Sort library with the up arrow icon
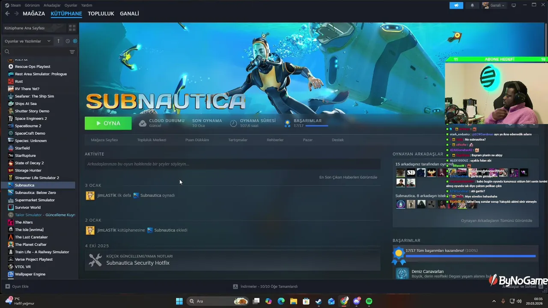Screen dimensions: 548x308 [58, 41]
